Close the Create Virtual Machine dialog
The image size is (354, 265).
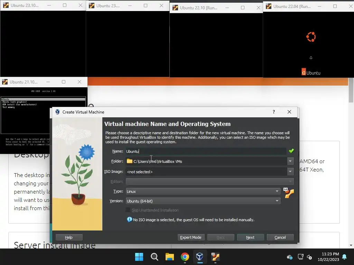point(289,112)
